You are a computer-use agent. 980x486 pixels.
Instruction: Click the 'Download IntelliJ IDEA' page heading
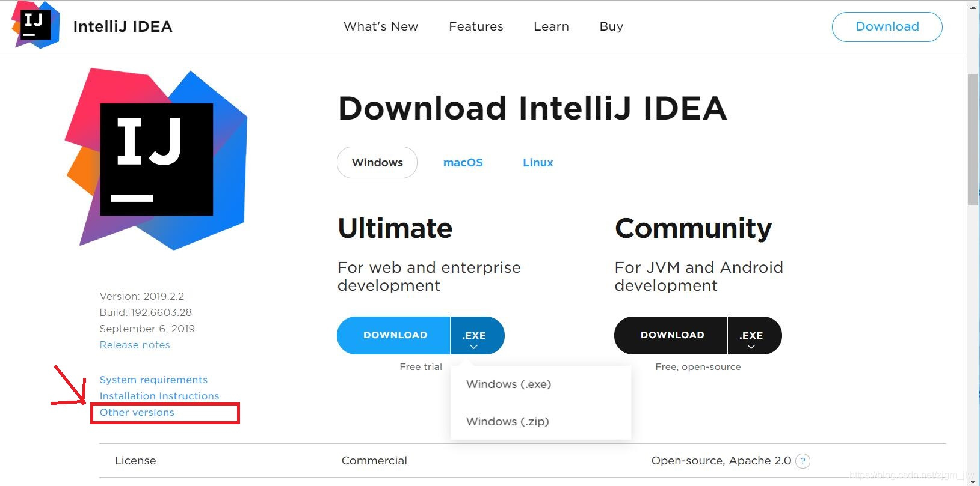(532, 108)
